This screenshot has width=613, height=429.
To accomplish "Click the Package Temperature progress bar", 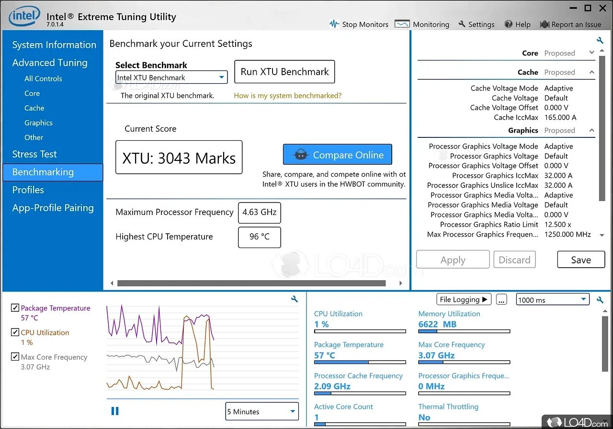I will pos(360,362).
